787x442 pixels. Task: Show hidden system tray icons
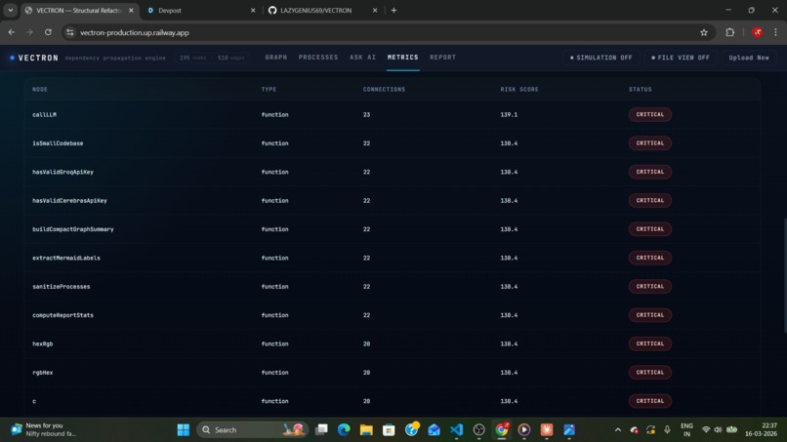618,430
